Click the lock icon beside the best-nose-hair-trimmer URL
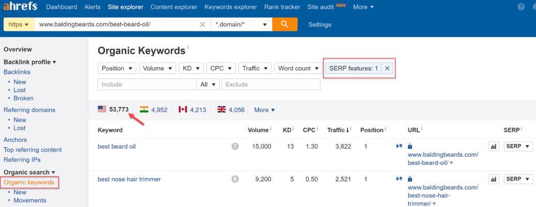536x207 pixels. 410,179
